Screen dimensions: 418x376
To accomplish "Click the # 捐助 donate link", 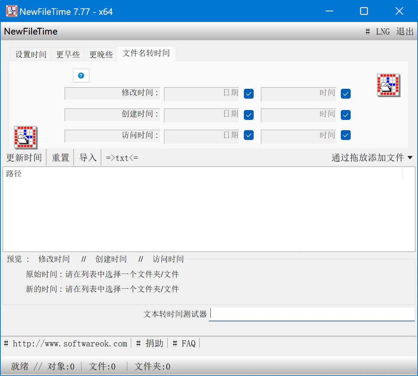I will pyautogui.click(x=149, y=343).
